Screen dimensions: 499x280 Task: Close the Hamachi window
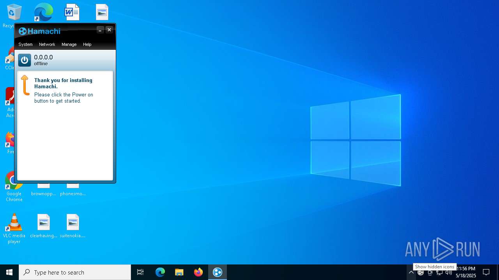coord(110,30)
